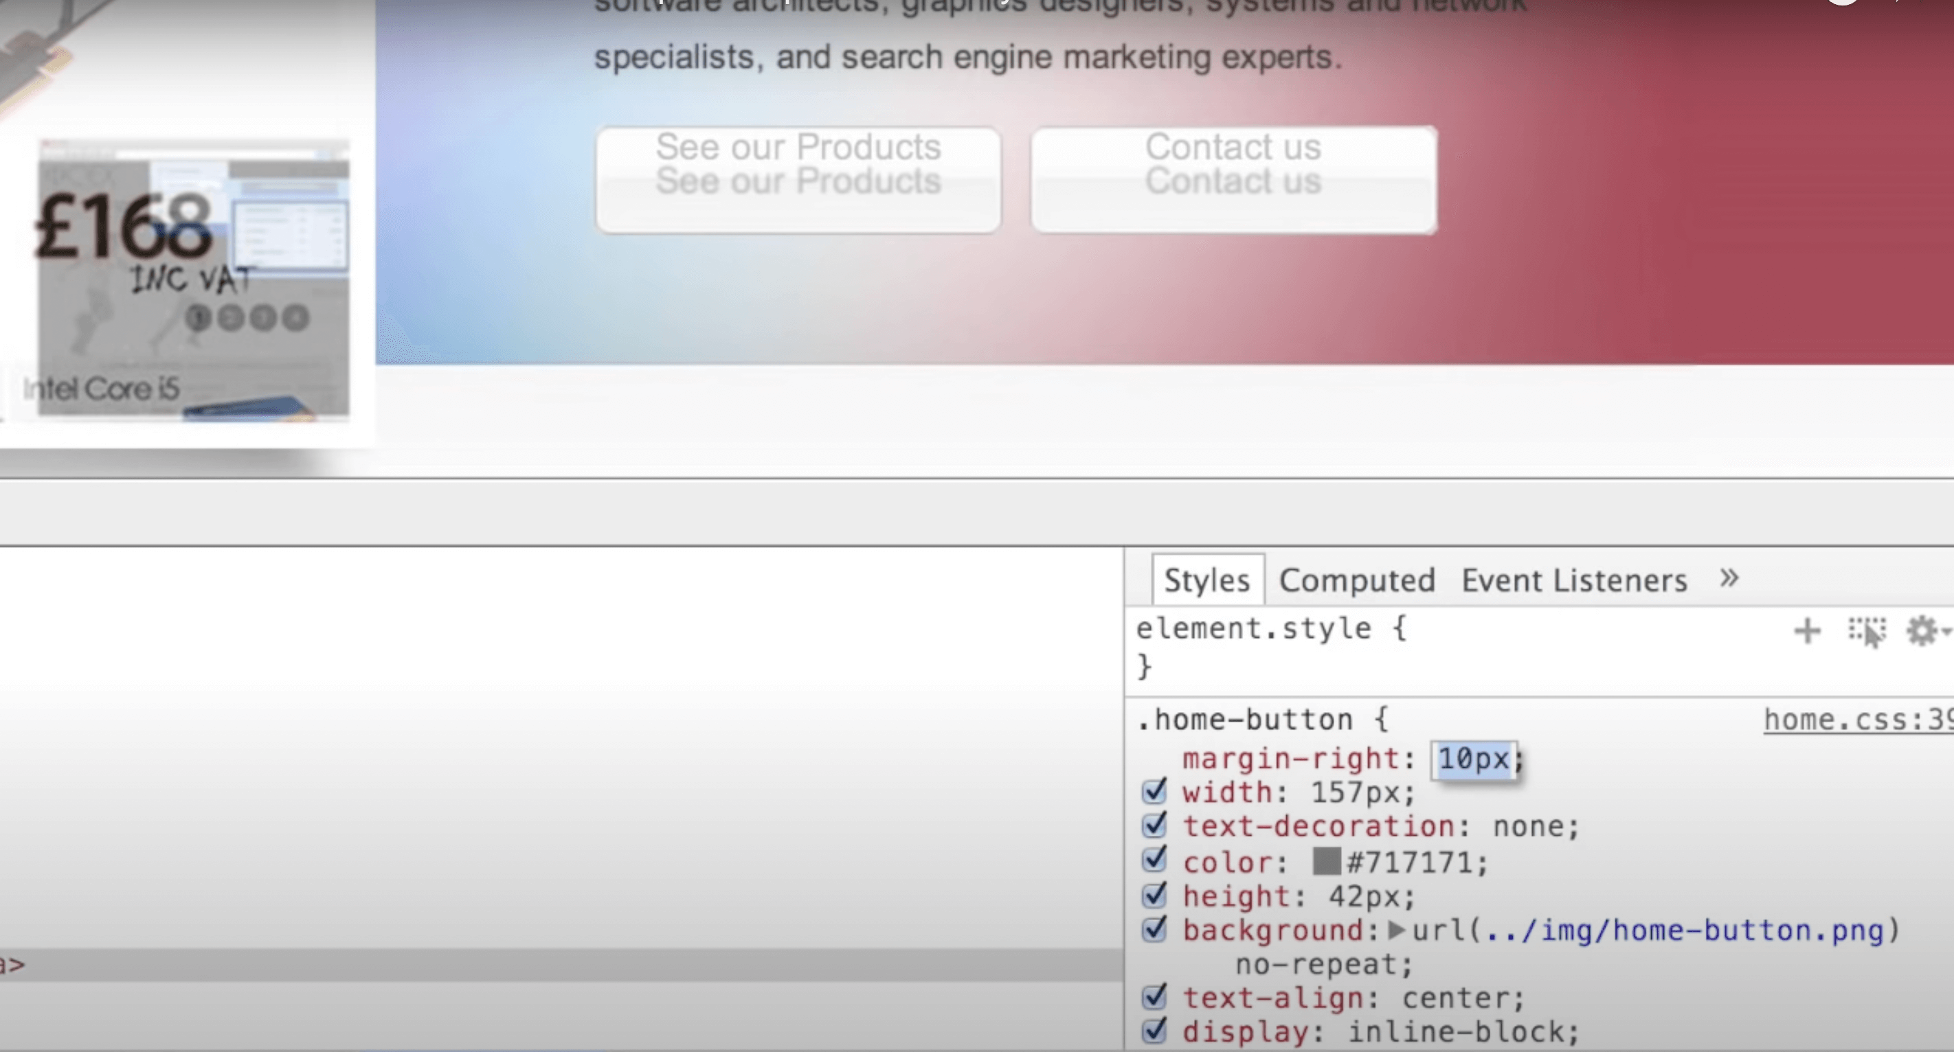
Task: Disable the display inline-block checkbox
Action: point(1154,1031)
